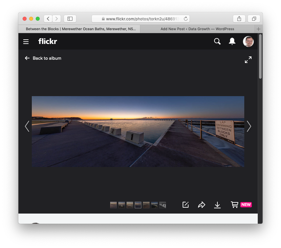Reload the Flickr page

click(x=186, y=19)
